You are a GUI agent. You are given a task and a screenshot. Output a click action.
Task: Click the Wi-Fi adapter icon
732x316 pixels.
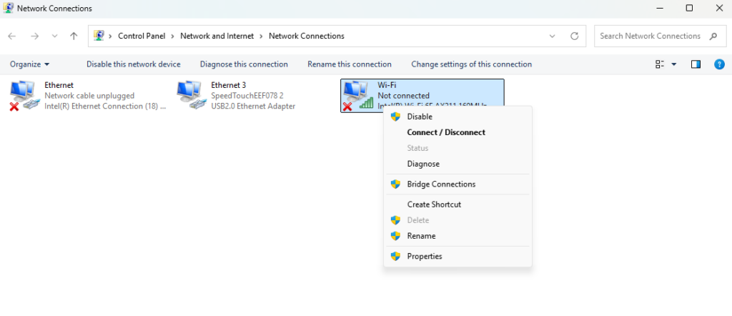(358, 96)
